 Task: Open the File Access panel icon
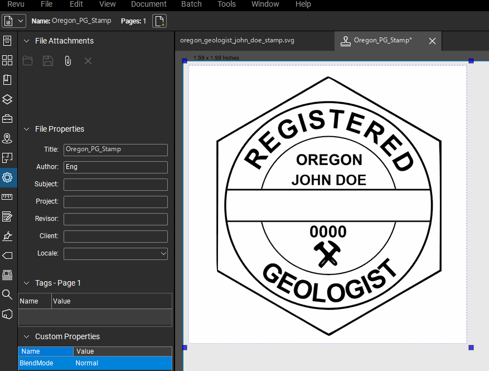(x=7, y=41)
